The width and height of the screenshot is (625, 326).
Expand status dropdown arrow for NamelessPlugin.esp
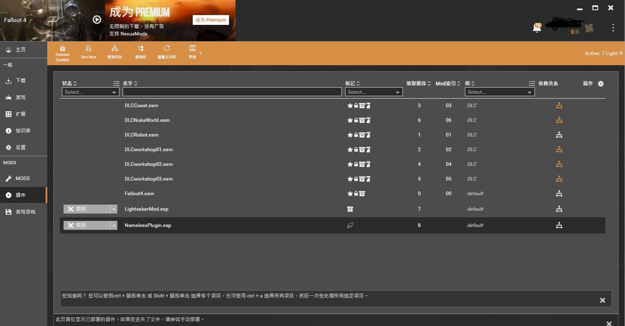[x=114, y=225]
